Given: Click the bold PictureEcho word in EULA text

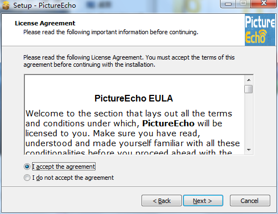Looking at the screenshot, I should click(169, 124).
